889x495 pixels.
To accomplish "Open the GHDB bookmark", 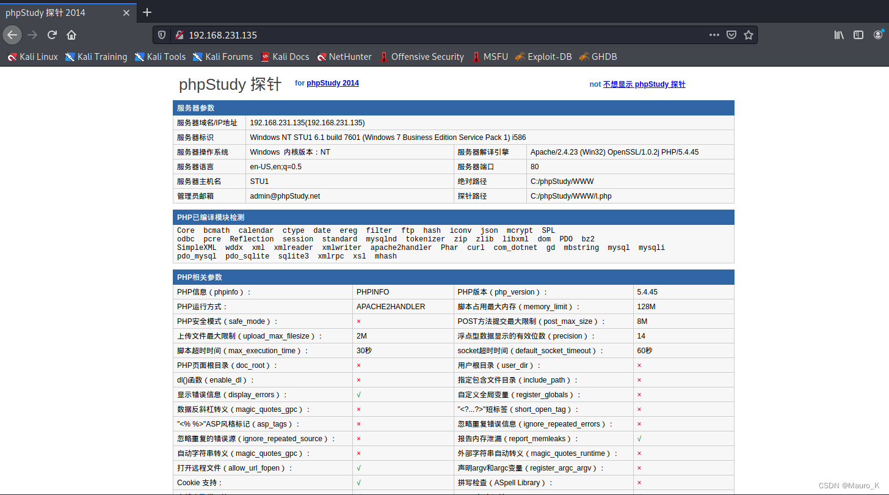I will click(x=598, y=57).
